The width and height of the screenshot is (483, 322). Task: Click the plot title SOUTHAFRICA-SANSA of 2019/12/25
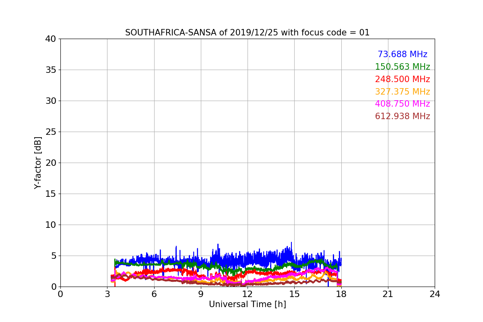(x=247, y=33)
